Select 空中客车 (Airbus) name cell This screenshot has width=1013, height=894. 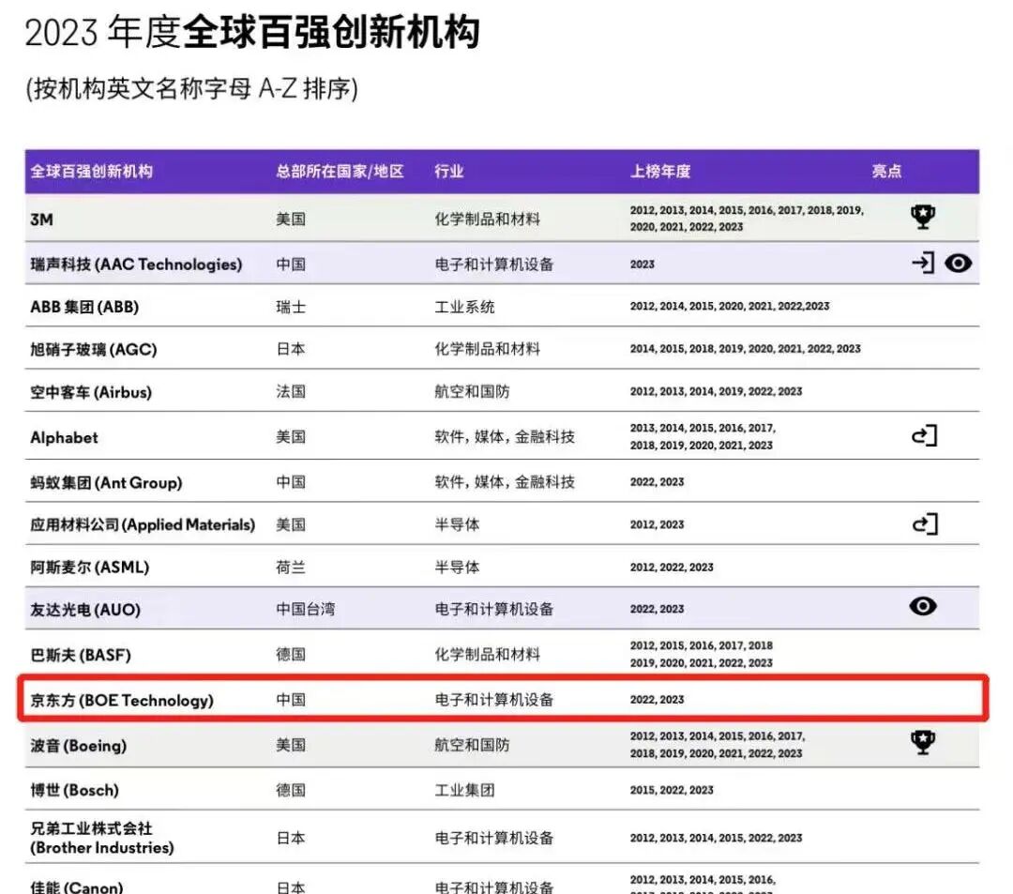tap(91, 392)
